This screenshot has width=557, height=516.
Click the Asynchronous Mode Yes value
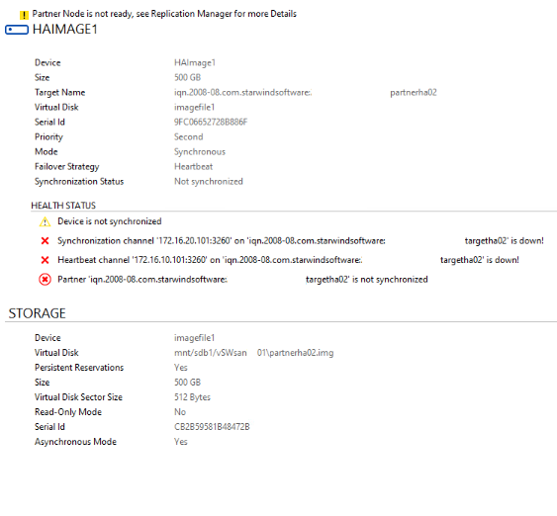pyautogui.click(x=180, y=442)
